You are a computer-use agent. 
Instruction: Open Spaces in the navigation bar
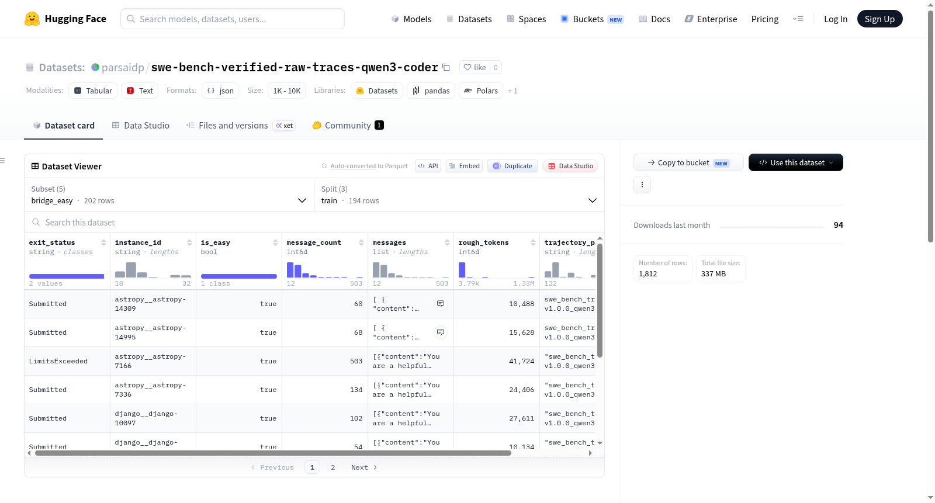tap(526, 19)
